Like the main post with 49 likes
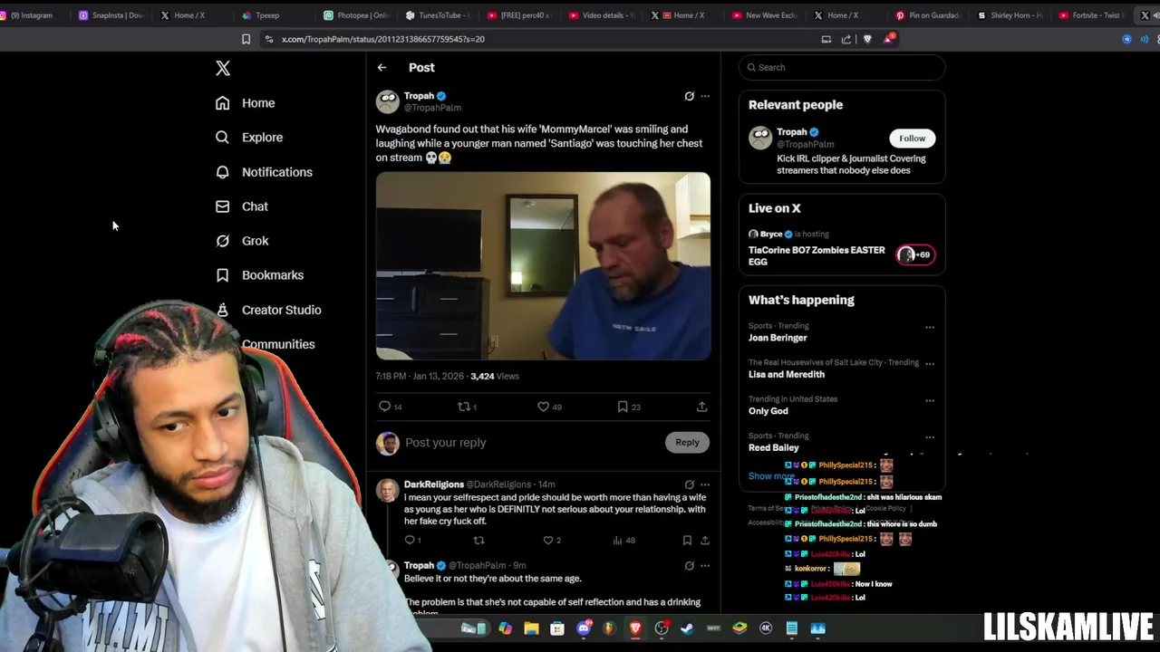The image size is (1160, 652). [543, 407]
